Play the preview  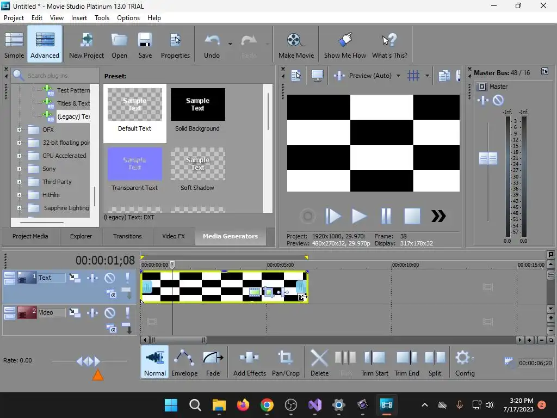(359, 216)
